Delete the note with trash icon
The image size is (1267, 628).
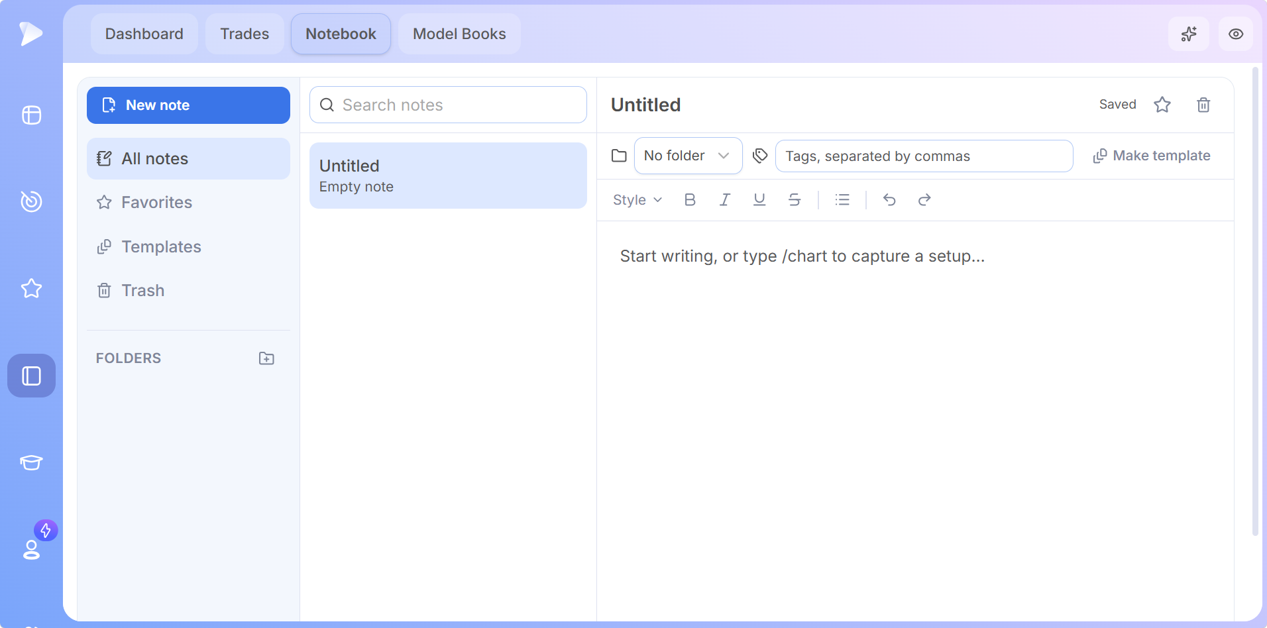[1203, 105]
